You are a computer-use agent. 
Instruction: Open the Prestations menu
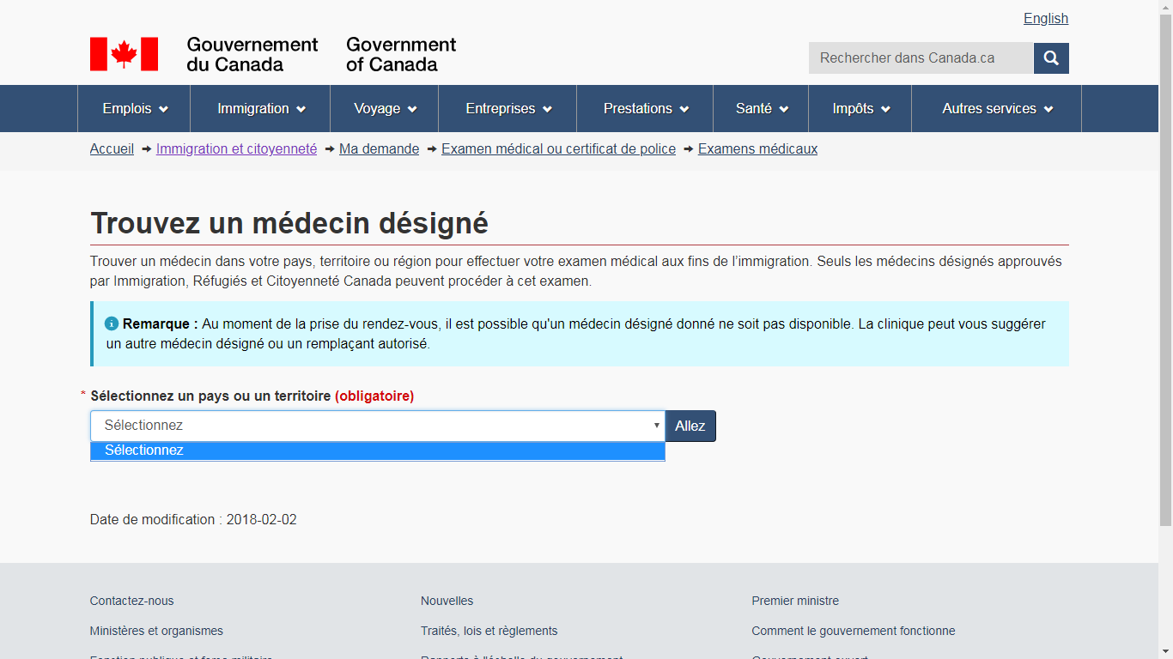[645, 109]
